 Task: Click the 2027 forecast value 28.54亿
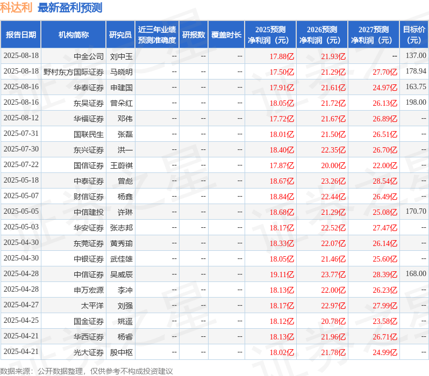[385, 181]
